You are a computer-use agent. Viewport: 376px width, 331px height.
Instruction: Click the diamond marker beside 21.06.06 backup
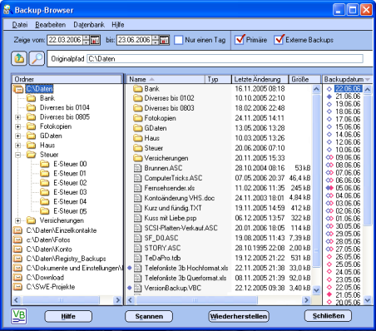click(x=329, y=96)
